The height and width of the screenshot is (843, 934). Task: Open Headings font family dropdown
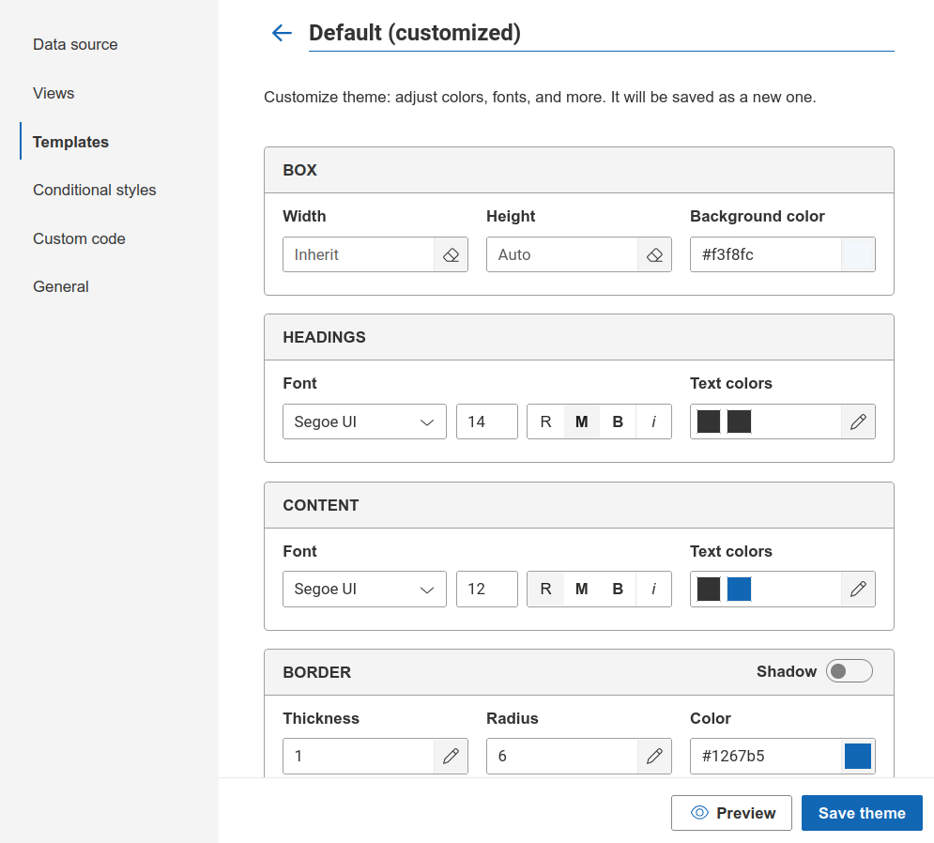364,421
